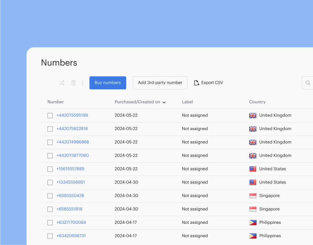
Task: Click the search magnifier icon
Action: 308,83
